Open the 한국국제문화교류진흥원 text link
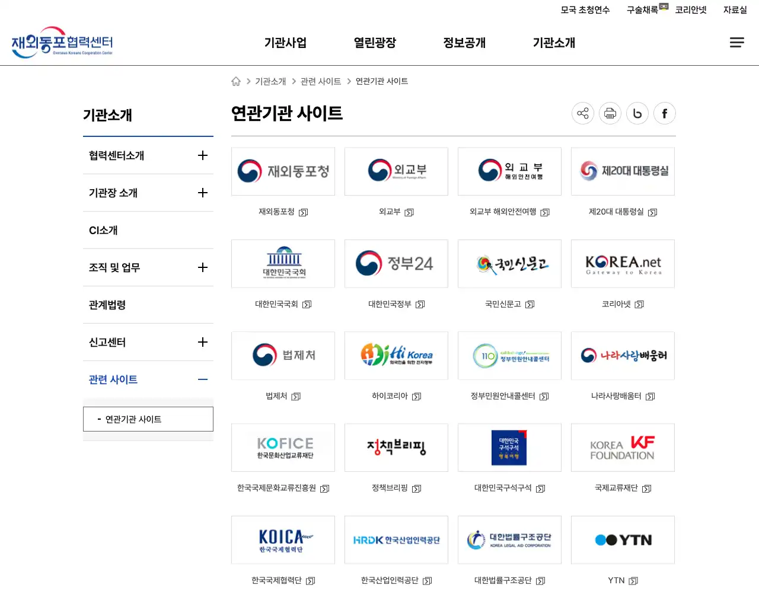 [276, 488]
